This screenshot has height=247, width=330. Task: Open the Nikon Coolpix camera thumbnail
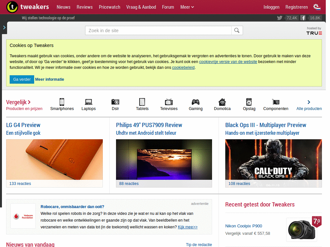click(301, 230)
